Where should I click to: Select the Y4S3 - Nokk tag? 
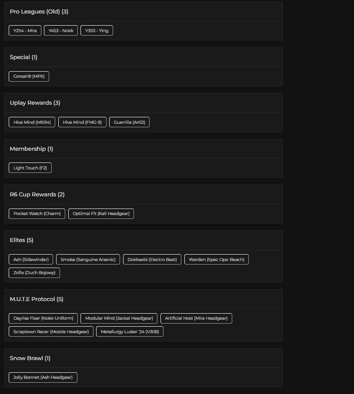61,30
